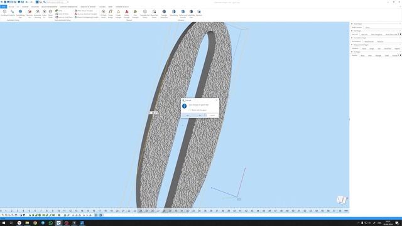This screenshot has width=402, height=226.
Task: Switch to the OPTIONS & HELP ribbon tab
Action: point(122,7)
